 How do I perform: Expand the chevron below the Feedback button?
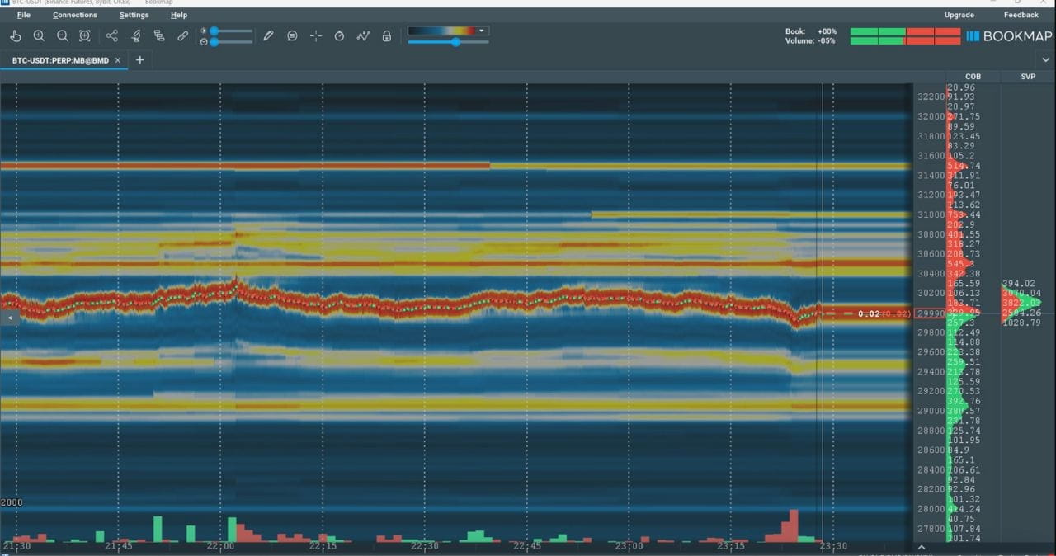point(1046,59)
